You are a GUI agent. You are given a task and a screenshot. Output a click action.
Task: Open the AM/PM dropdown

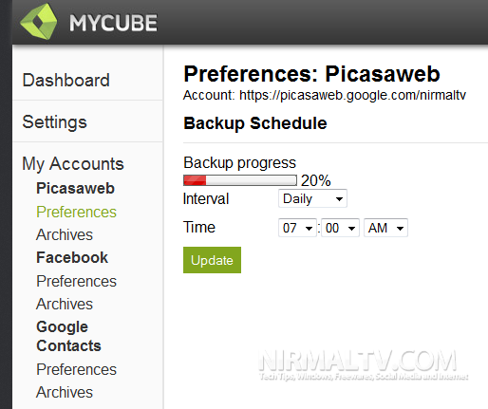coord(385,228)
